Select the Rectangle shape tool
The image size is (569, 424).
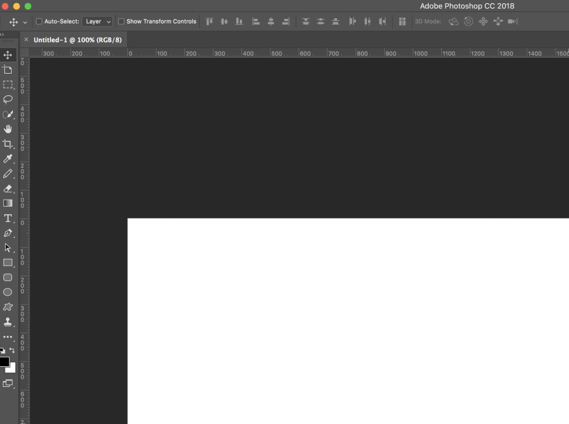tap(8, 263)
